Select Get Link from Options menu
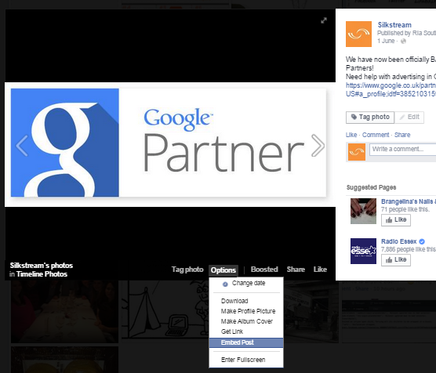436x373 pixels. pos(246,331)
